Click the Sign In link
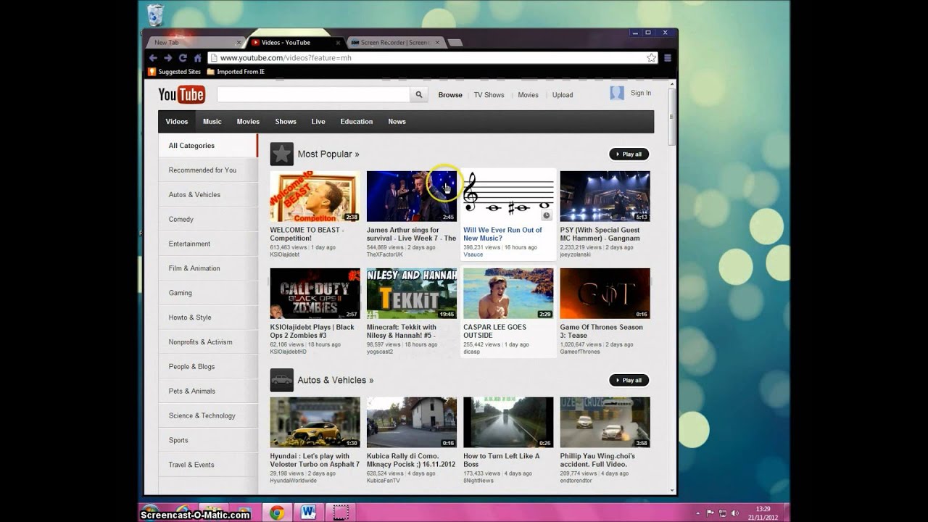 click(x=641, y=93)
